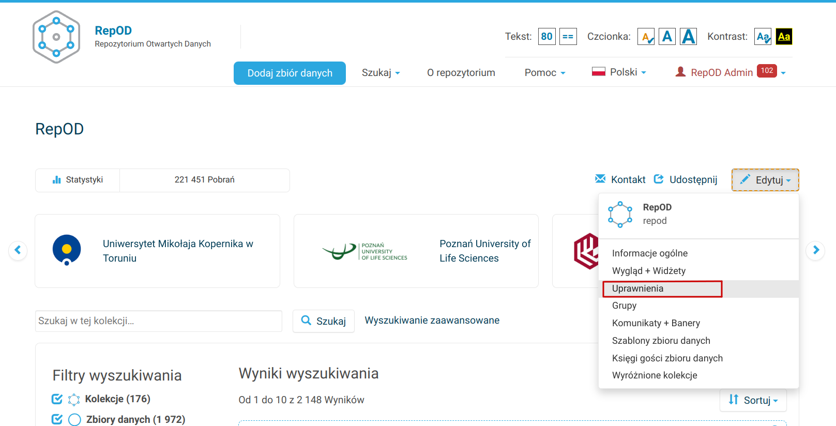Click the RepOD page heading
The height and width of the screenshot is (426, 836).
(x=59, y=129)
